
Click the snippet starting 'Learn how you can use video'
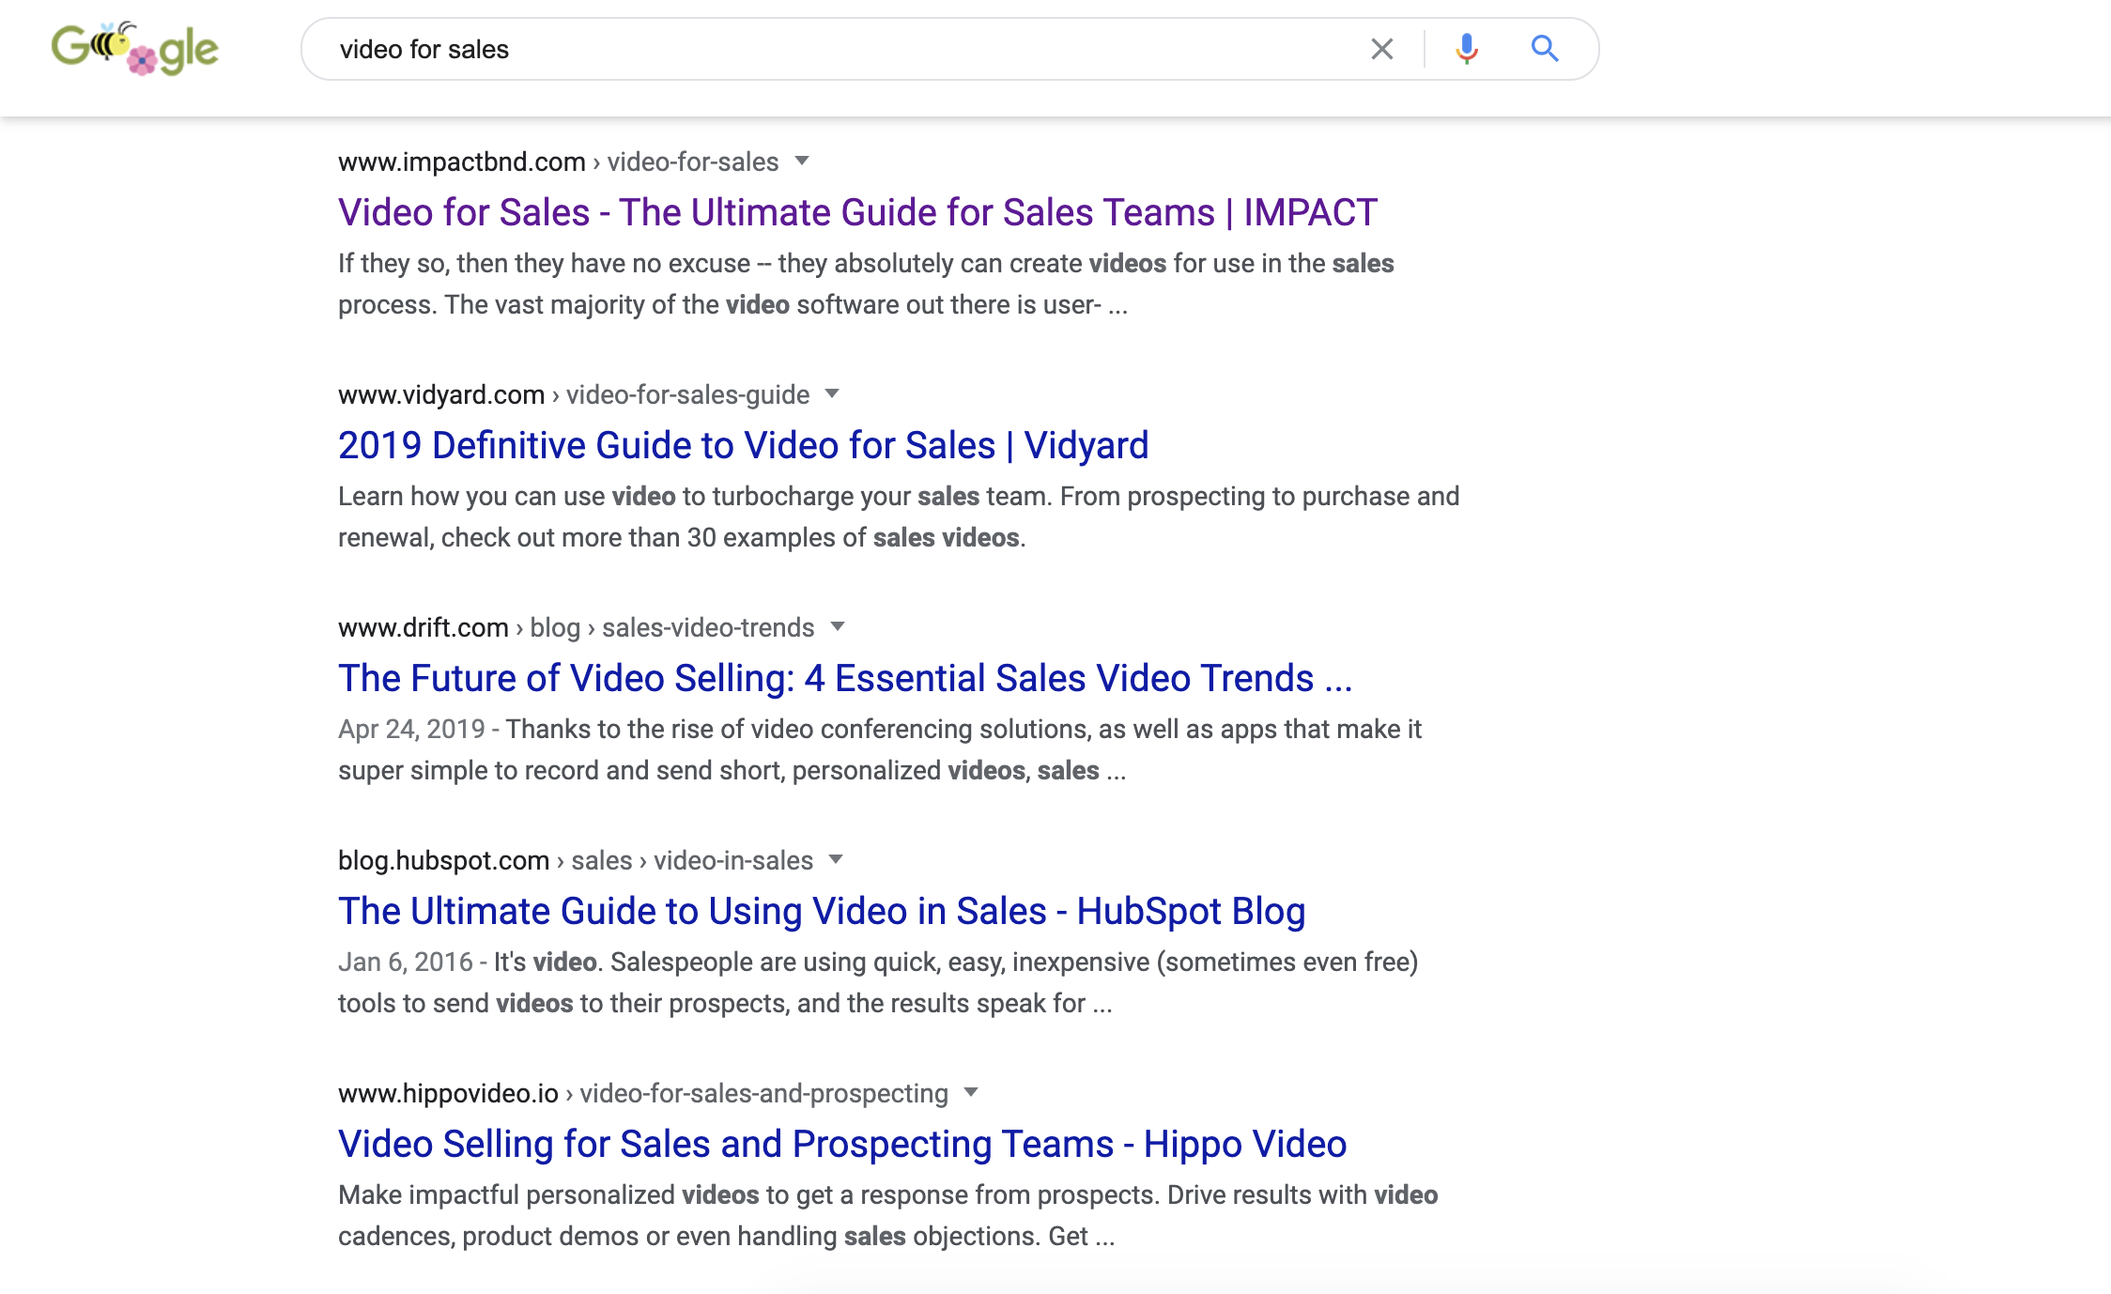pyautogui.click(x=899, y=516)
